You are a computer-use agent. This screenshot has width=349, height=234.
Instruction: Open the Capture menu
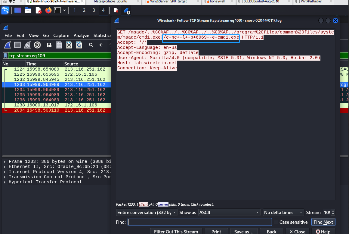(61, 36)
